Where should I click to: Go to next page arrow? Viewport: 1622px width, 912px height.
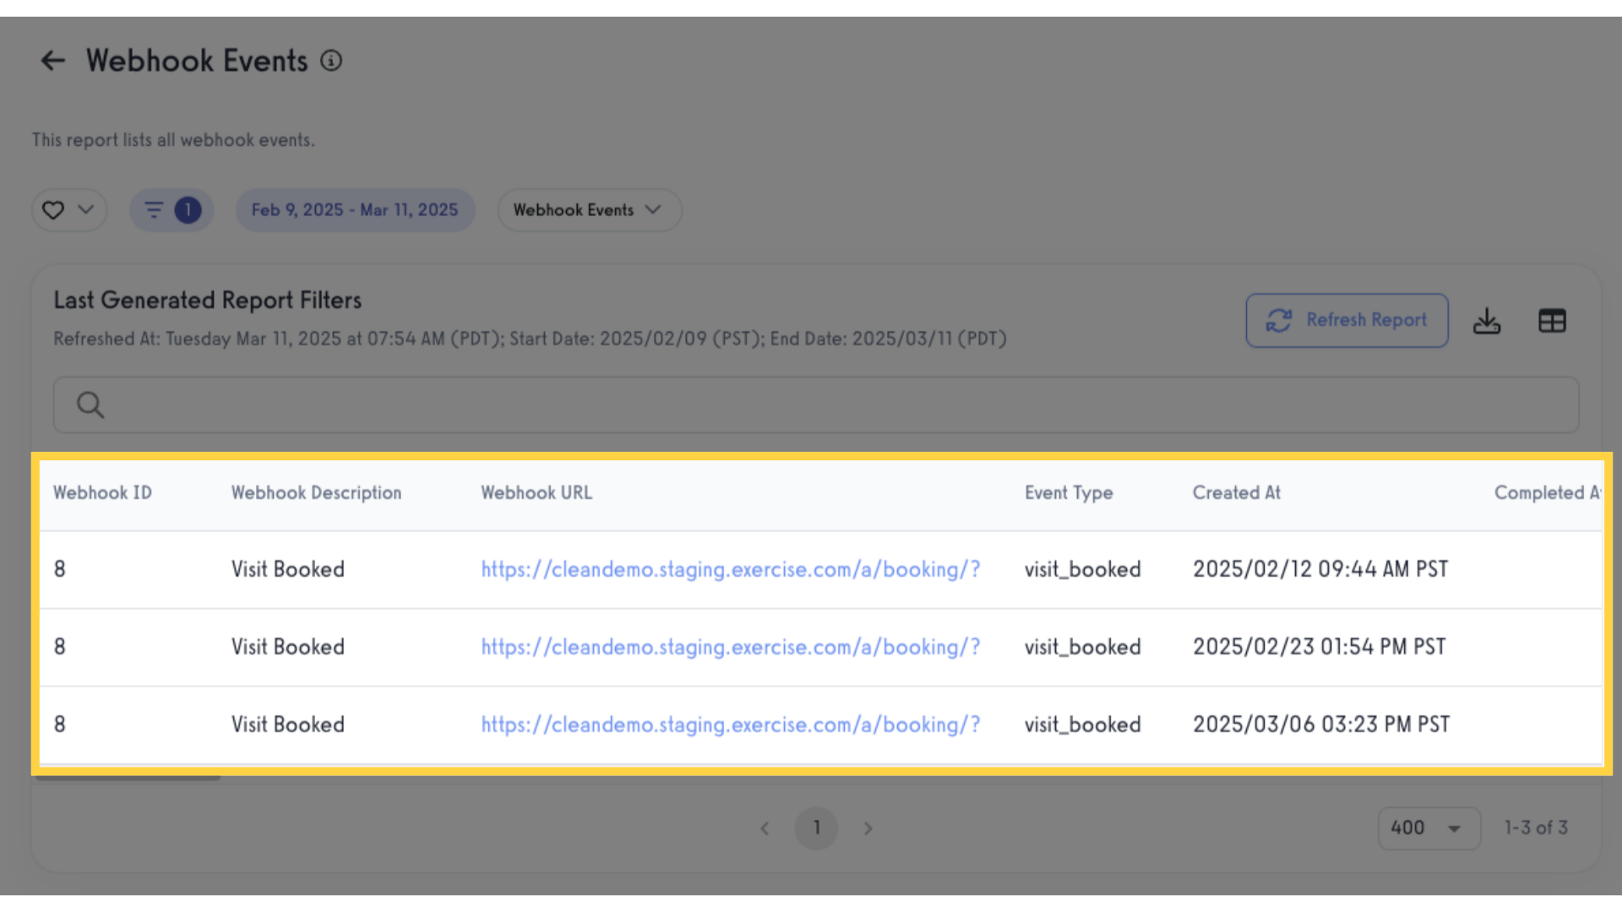(x=868, y=828)
